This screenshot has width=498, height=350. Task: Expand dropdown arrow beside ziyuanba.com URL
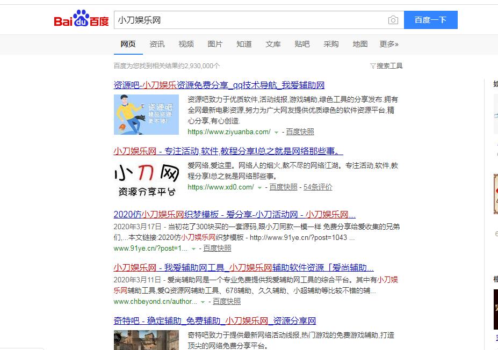[276, 132]
